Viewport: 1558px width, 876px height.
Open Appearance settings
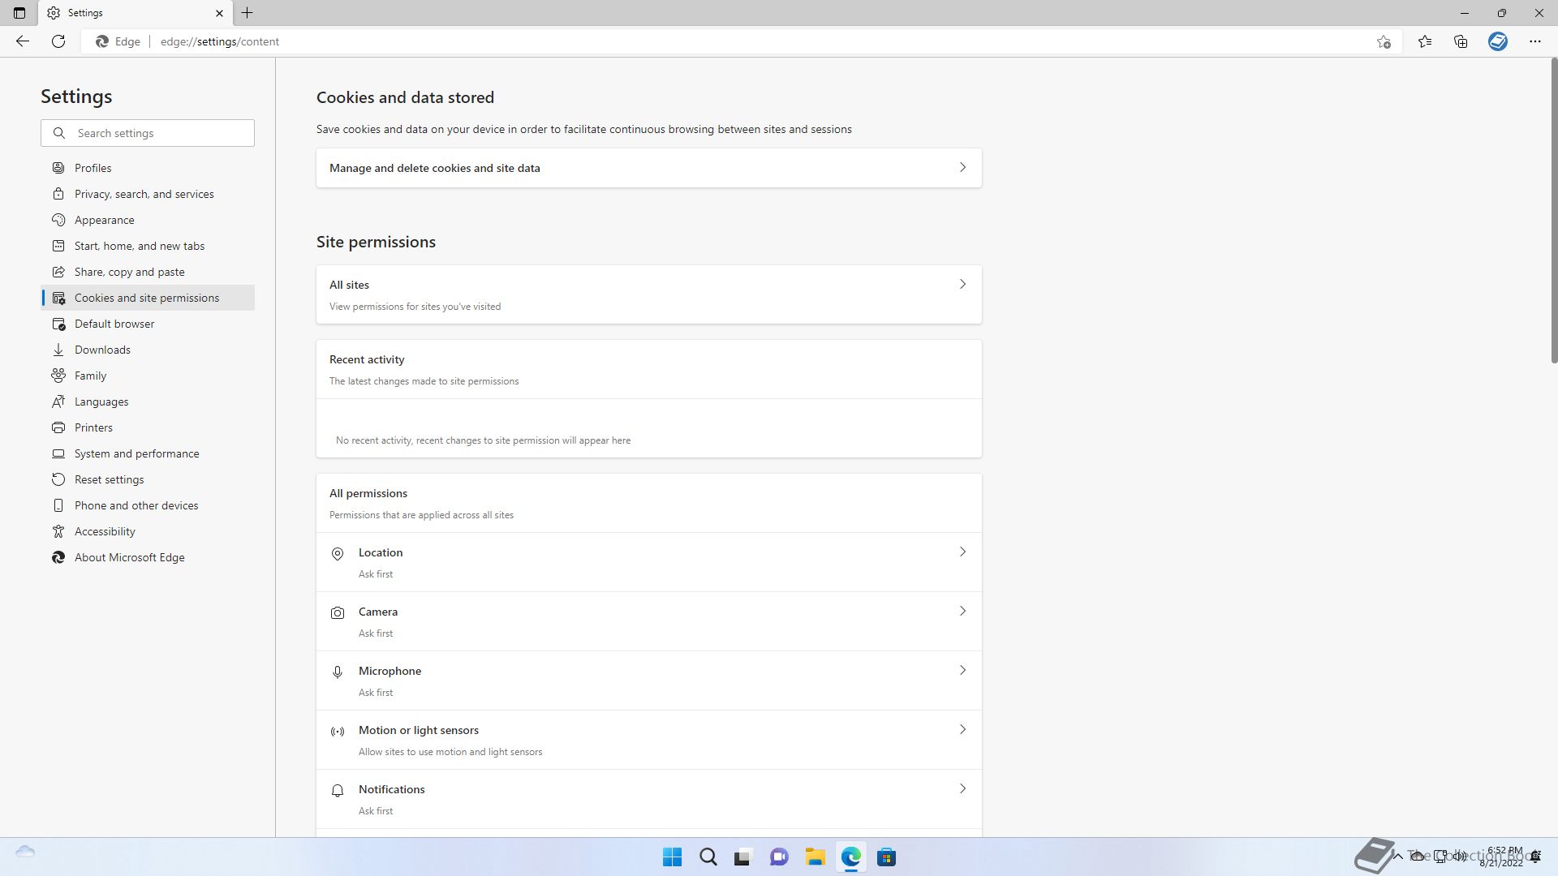coord(148,220)
